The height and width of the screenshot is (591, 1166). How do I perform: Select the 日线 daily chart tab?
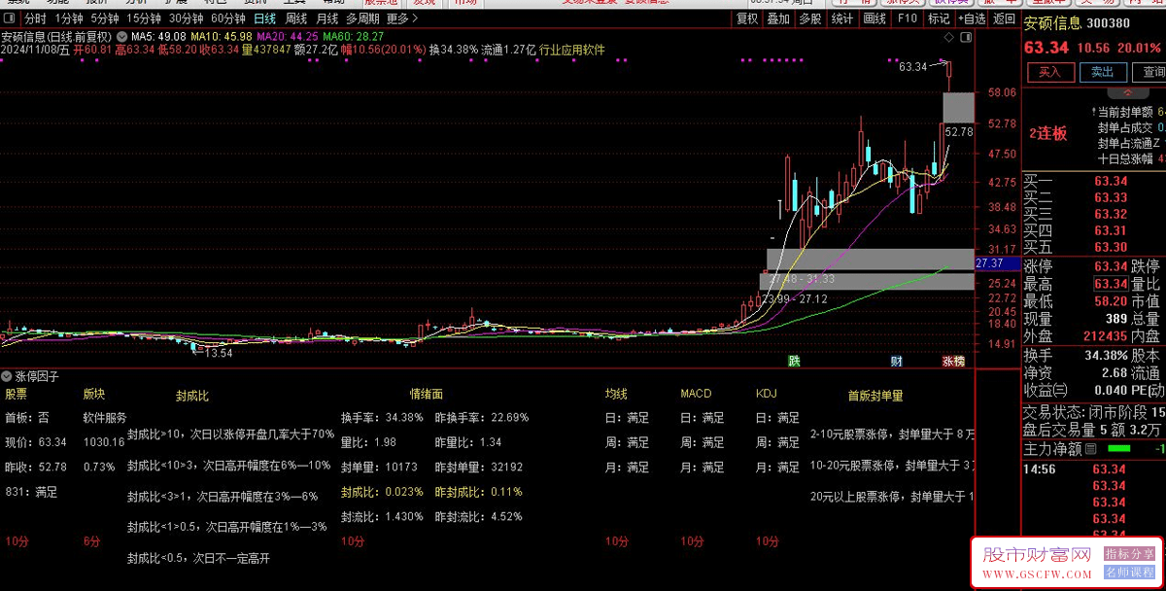[264, 18]
